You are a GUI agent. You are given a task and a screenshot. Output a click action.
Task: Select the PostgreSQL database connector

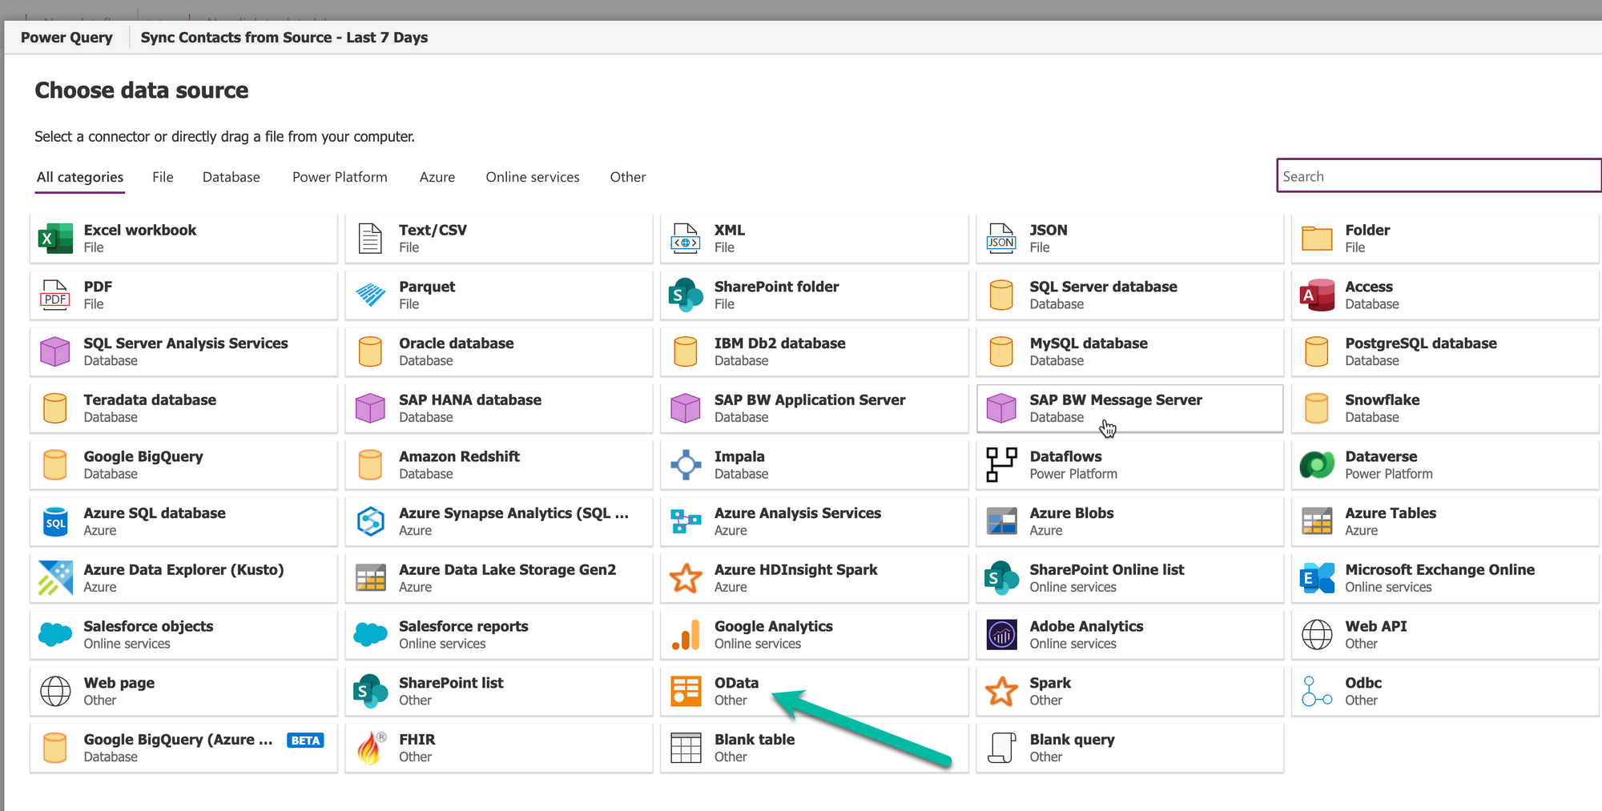pyautogui.click(x=1445, y=352)
